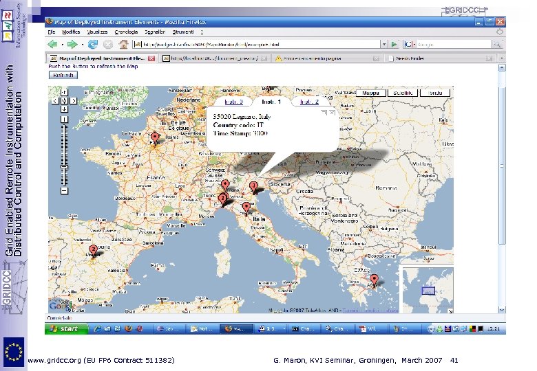Screen dimensions: 537x371
Task: Open the Visualizza menu
Action: coord(97,32)
